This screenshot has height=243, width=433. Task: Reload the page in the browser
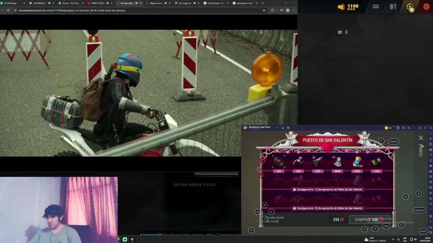tap(8, 10)
